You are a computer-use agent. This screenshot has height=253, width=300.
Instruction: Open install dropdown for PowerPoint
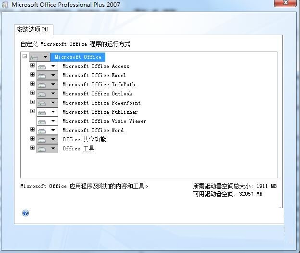[47, 103]
